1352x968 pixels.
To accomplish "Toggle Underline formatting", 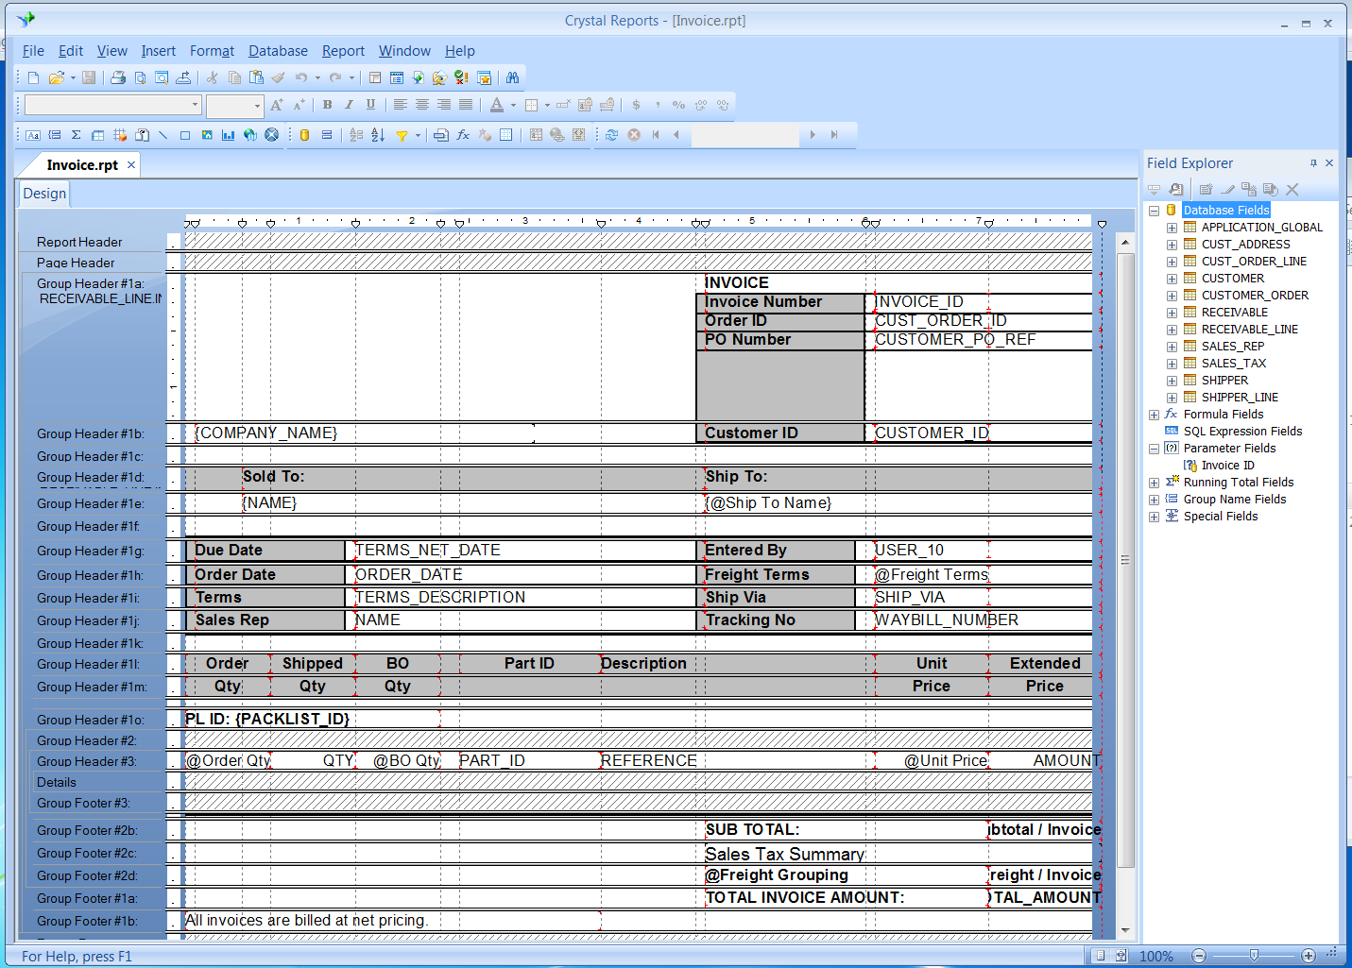I will coord(370,105).
